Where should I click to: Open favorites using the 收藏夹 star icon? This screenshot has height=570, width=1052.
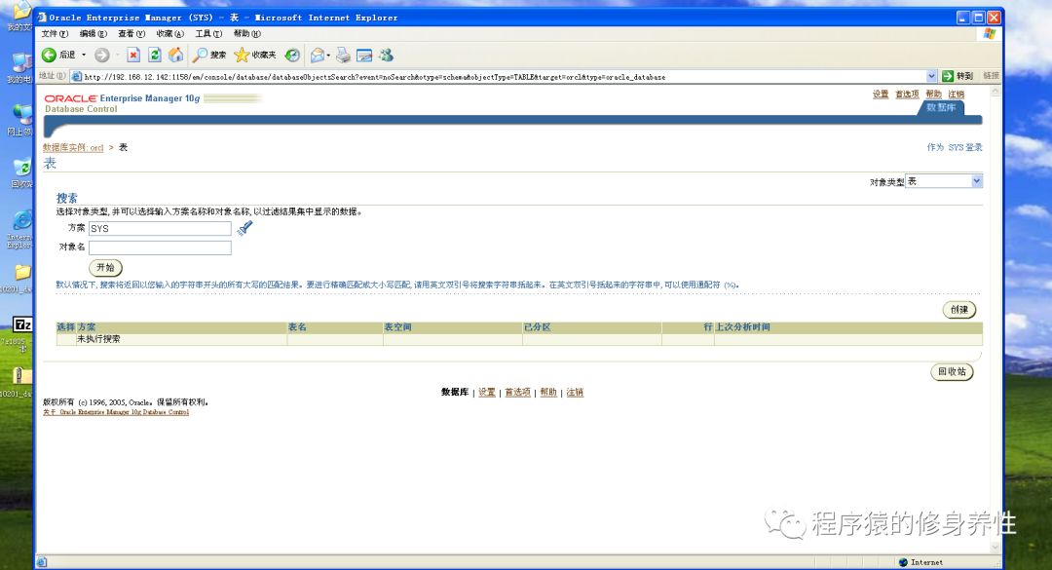click(242, 56)
